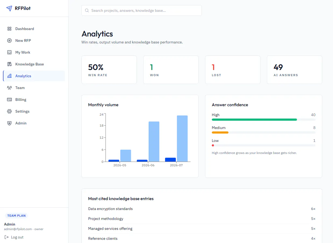Focus the search projects input field
The width and height of the screenshot is (333, 243).
[142, 10]
